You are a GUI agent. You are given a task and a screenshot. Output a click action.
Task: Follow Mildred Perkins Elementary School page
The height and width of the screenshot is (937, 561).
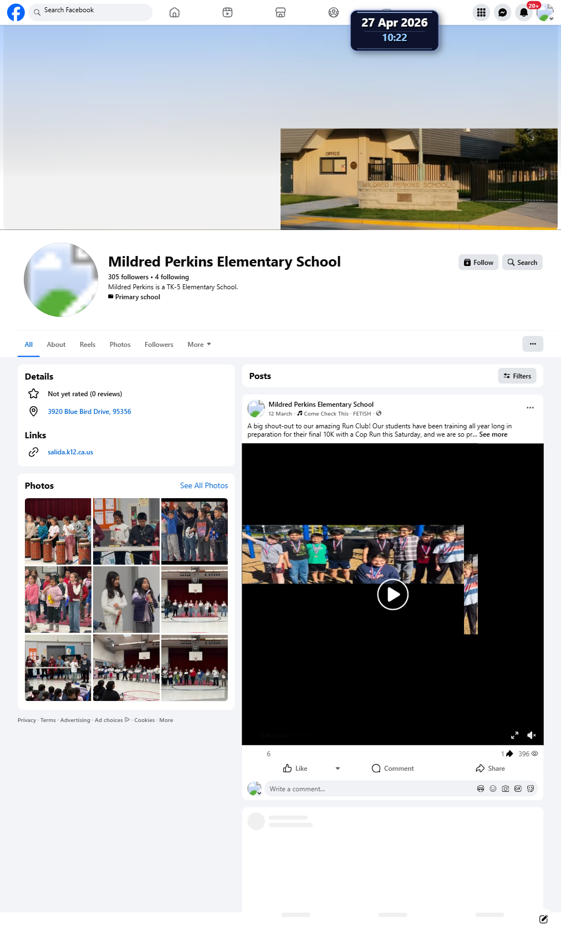tap(478, 263)
